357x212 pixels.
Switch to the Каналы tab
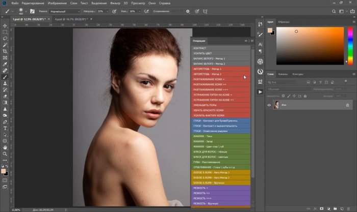point(283,74)
